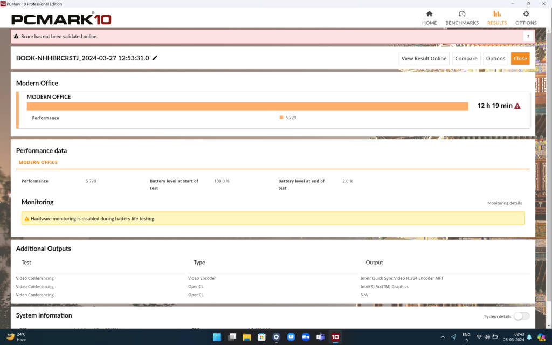Open the Options gear in the header
Screen dimensions: 552x345
click(x=526, y=18)
